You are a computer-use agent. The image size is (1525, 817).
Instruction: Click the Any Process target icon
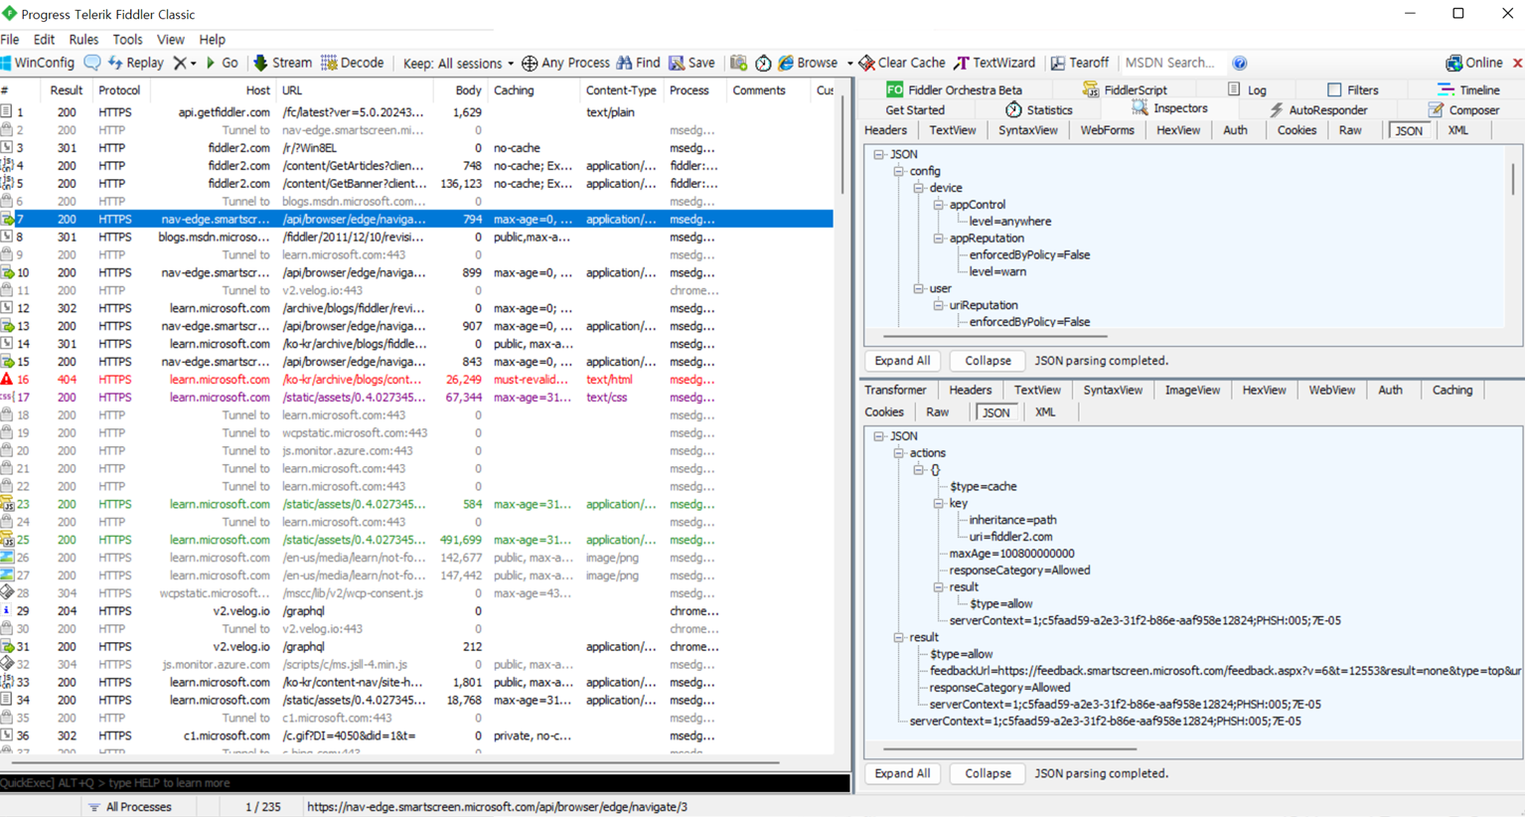pos(530,63)
